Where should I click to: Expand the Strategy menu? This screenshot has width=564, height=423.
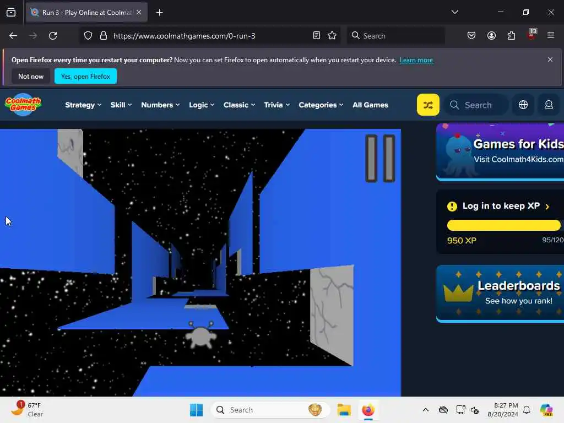pyautogui.click(x=83, y=105)
